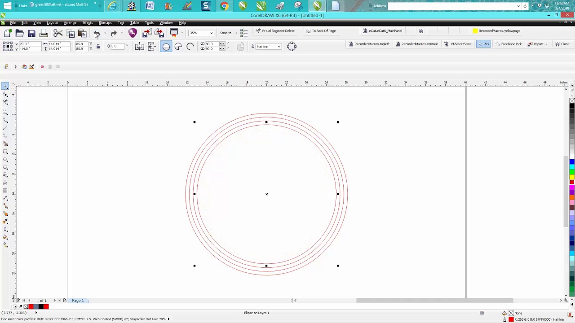Image resolution: width=575 pixels, height=323 pixels.
Task: Expand the undo history arrow
Action: click(105, 34)
